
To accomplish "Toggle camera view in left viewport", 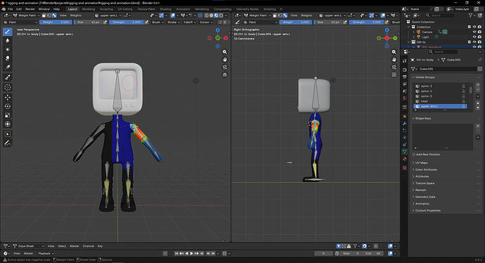I will (225, 67).
